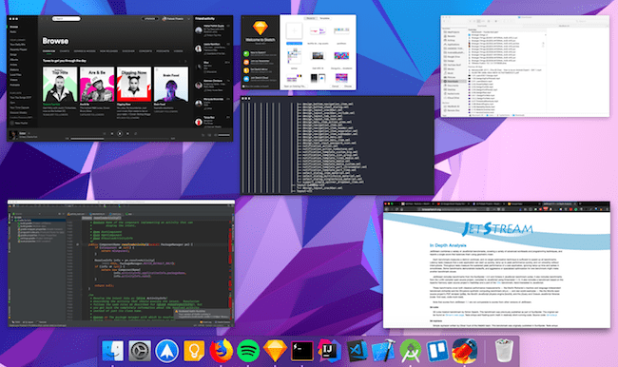Viewport: 618px width, 367px height.
Task: Select Browse in Spotify sidebar
Action: [x=14, y=27]
